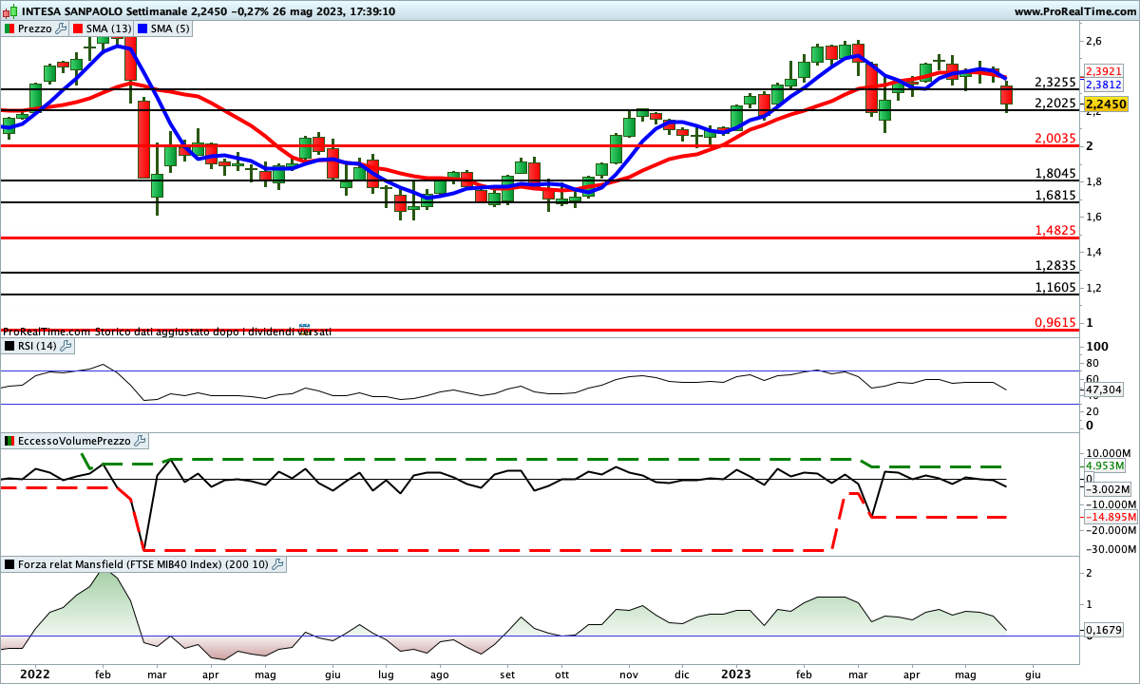Click the ott month label on time axis

[x=561, y=674]
